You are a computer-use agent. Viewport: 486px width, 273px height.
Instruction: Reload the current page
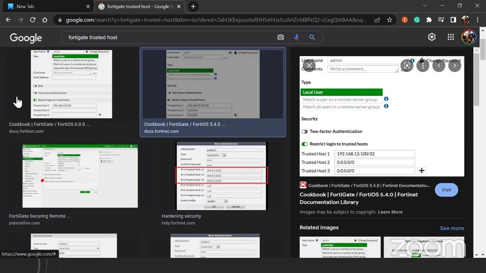pyautogui.click(x=33, y=20)
